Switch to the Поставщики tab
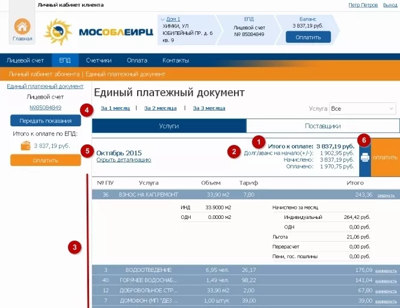 click(x=323, y=126)
